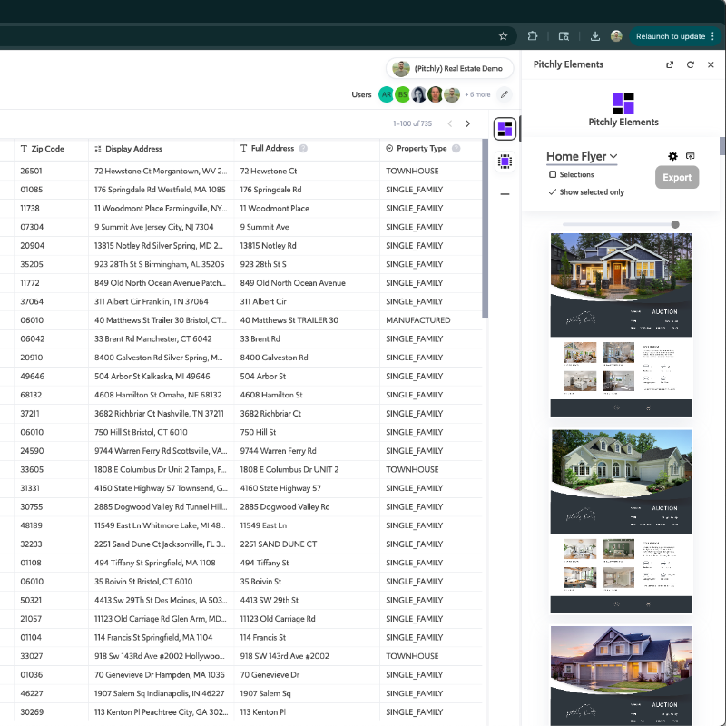The width and height of the screenshot is (726, 726).
Task: Open flyer settings with the gear icon
Action: click(x=672, y=156)
